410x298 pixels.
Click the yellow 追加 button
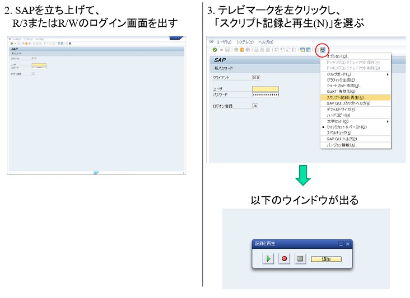326,259
